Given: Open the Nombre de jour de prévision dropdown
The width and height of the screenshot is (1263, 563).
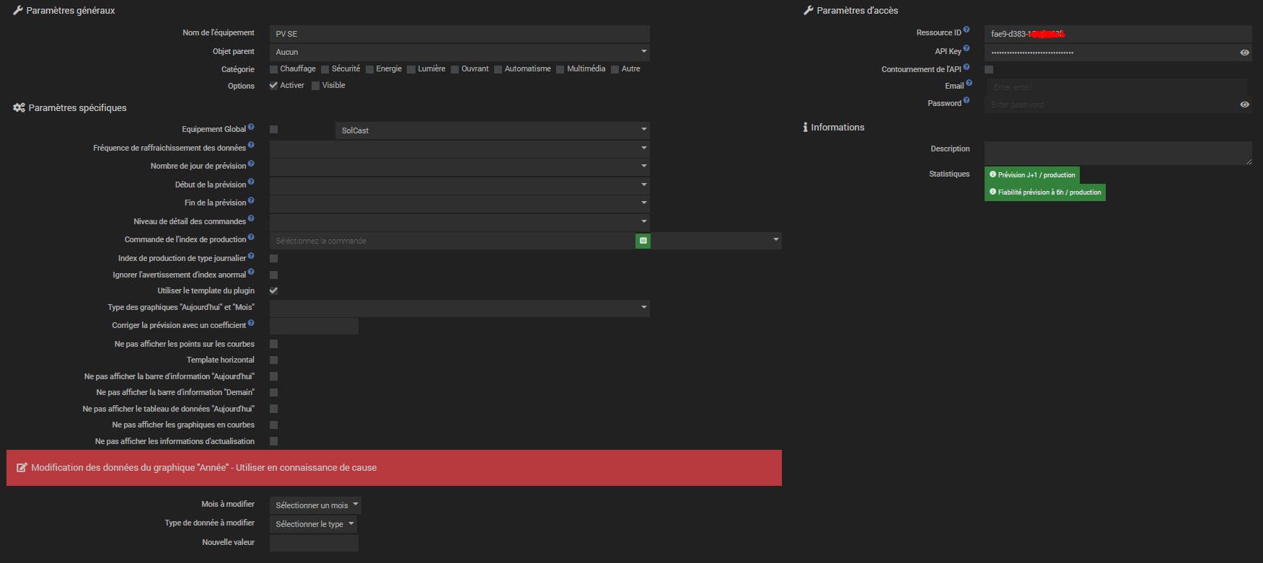Looking at the screenshot, I should tap(459, 167).
